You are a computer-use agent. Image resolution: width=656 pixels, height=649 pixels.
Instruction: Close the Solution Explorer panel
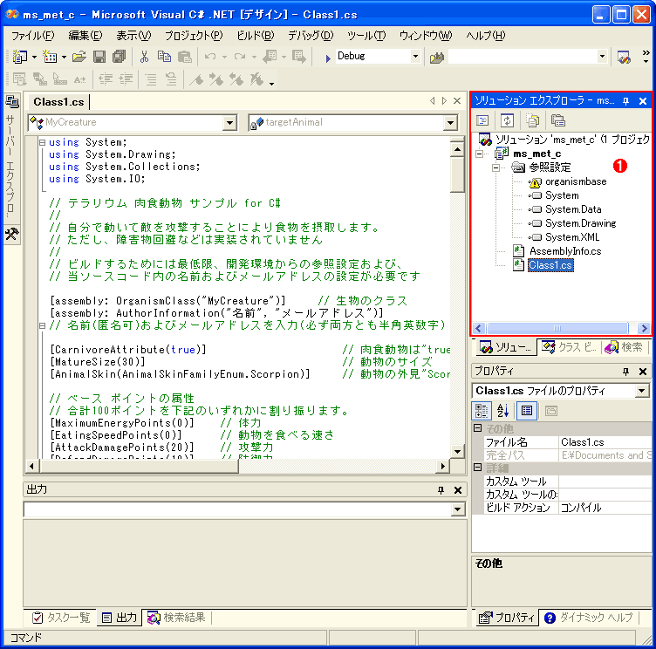click(x=643, y=101)
